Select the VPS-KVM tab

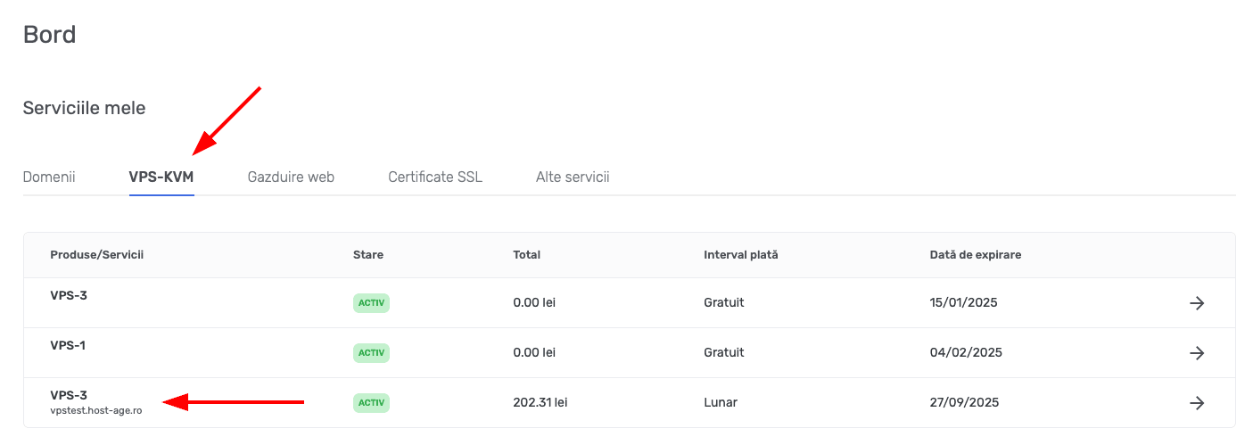point(161,177)
